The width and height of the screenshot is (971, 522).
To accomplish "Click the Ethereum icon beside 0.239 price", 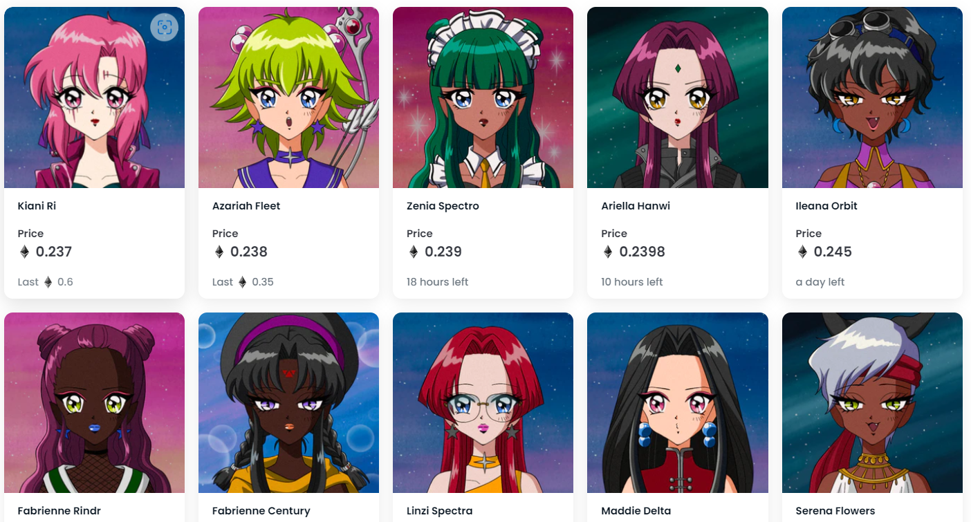I will pos(414,252).
